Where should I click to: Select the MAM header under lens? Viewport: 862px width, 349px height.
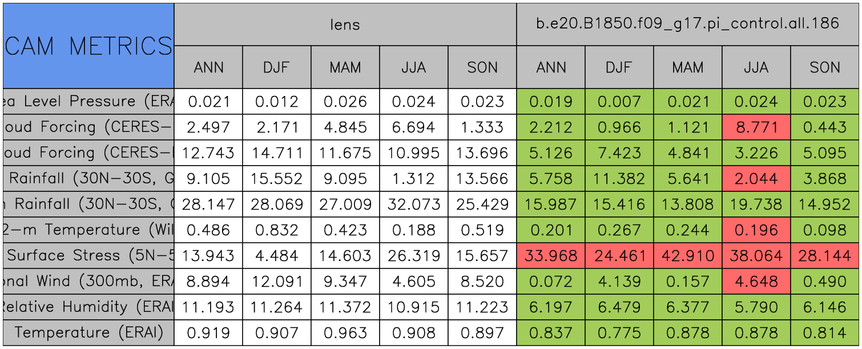point(345,67)
